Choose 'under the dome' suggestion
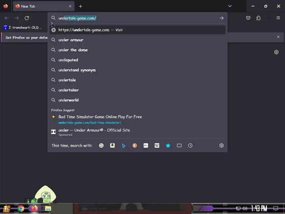 tap(137, 50)
